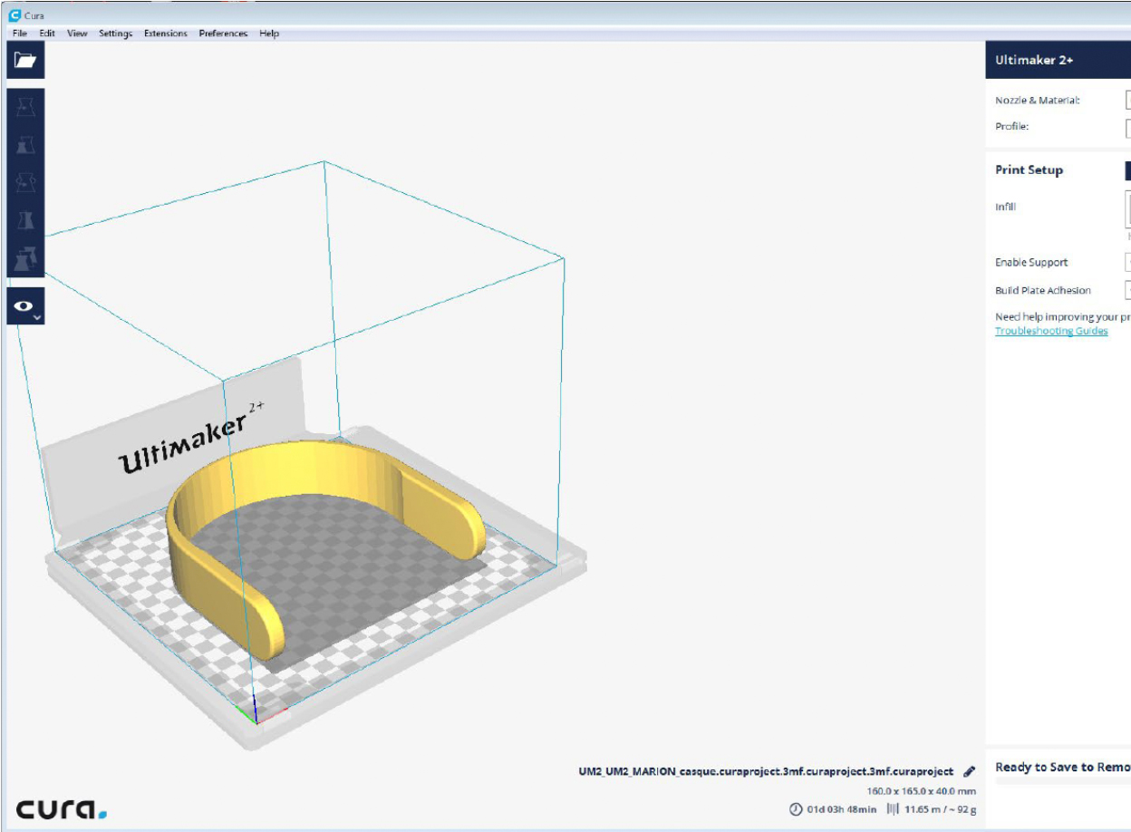
Task: Select the Move tool in left toolbar
Action: [25, 108]
